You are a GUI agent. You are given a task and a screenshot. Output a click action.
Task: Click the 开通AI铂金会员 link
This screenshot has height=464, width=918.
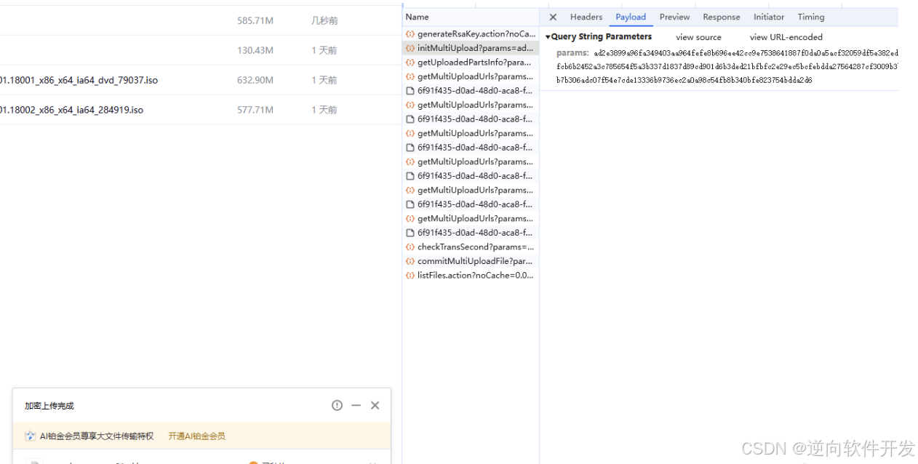(x=196, y=436)
